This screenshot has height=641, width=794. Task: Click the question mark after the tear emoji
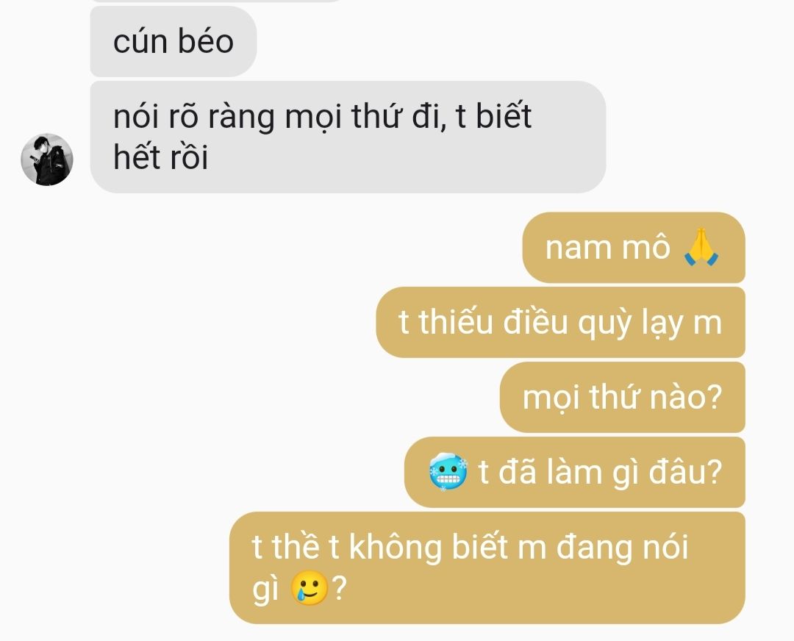(339, 588)
